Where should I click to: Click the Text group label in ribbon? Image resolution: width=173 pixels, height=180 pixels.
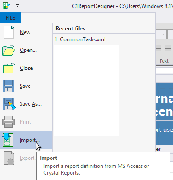[x=164, y=61]
